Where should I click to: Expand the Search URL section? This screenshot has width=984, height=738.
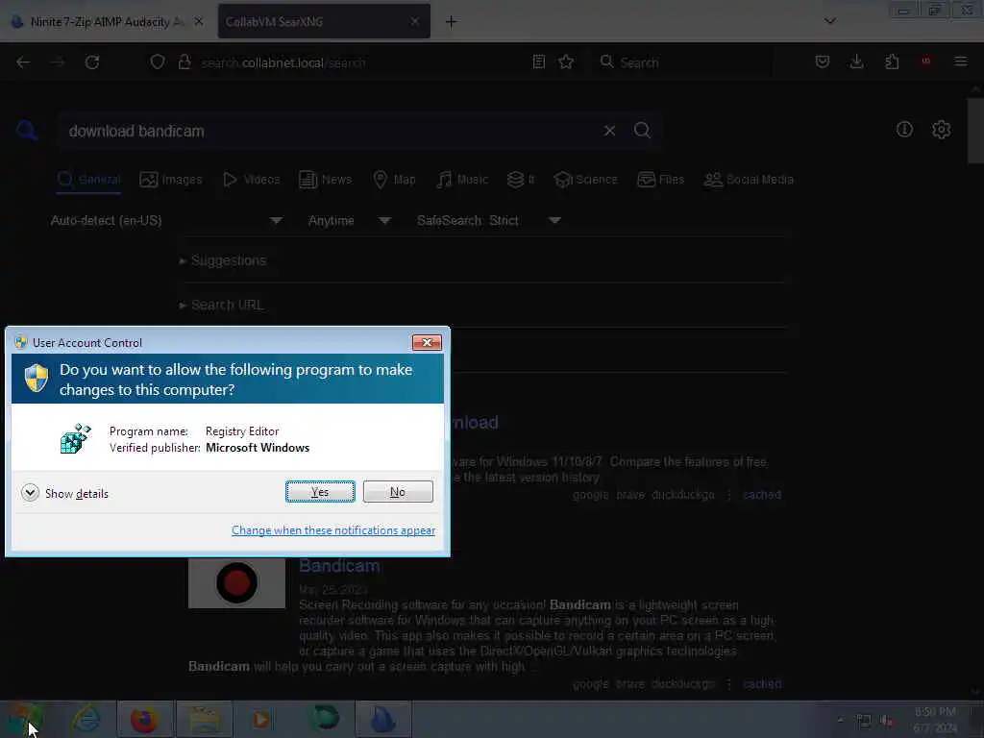pos(221,305)
